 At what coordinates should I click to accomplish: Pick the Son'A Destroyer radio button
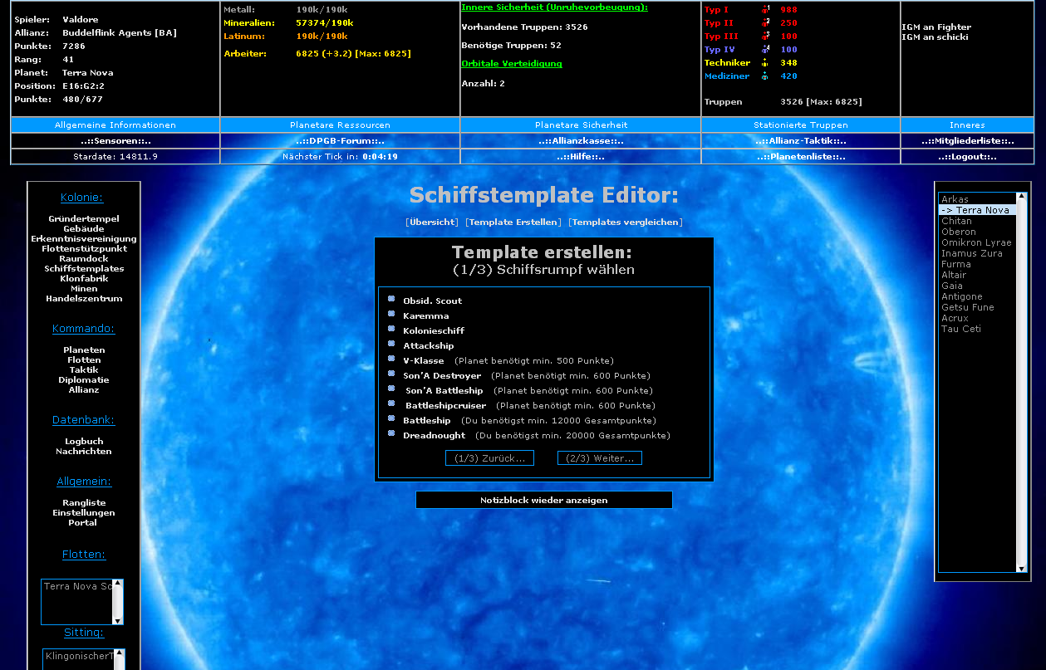391,374
